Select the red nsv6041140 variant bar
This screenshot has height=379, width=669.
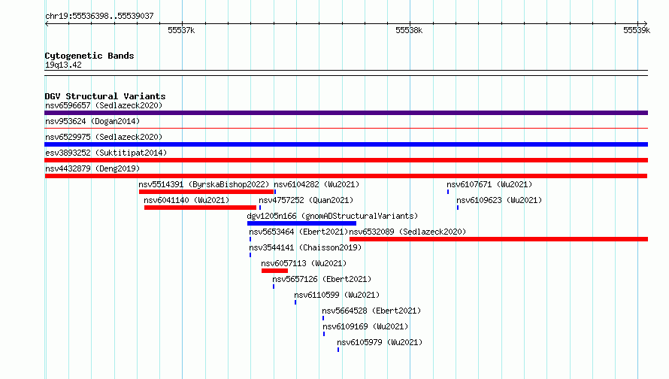(x=200, y=208)
